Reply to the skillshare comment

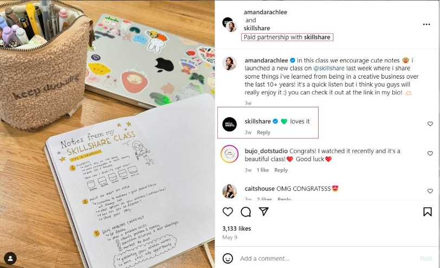pyautogui.click(x=263, y=132)
